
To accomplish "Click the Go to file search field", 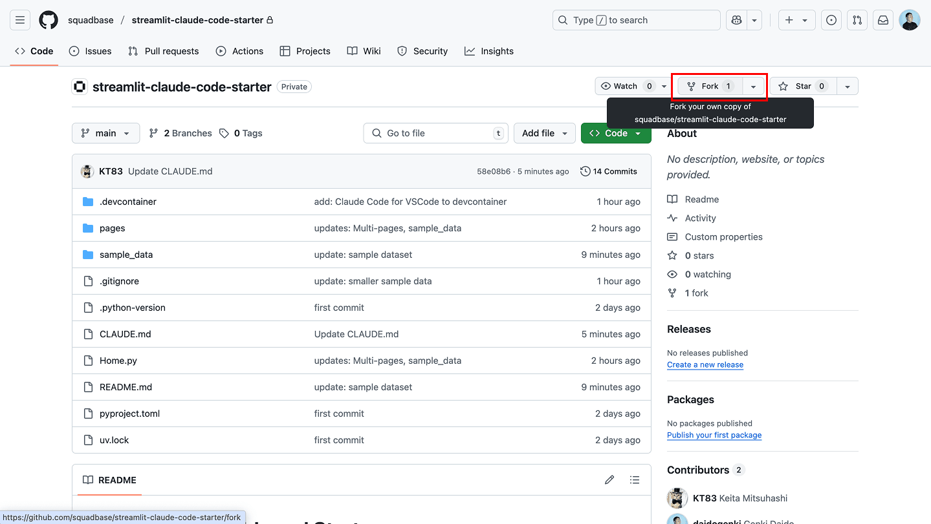I will click(435, 133).
